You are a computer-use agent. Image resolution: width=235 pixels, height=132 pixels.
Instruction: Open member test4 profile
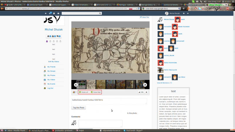(x=183, y=19)
